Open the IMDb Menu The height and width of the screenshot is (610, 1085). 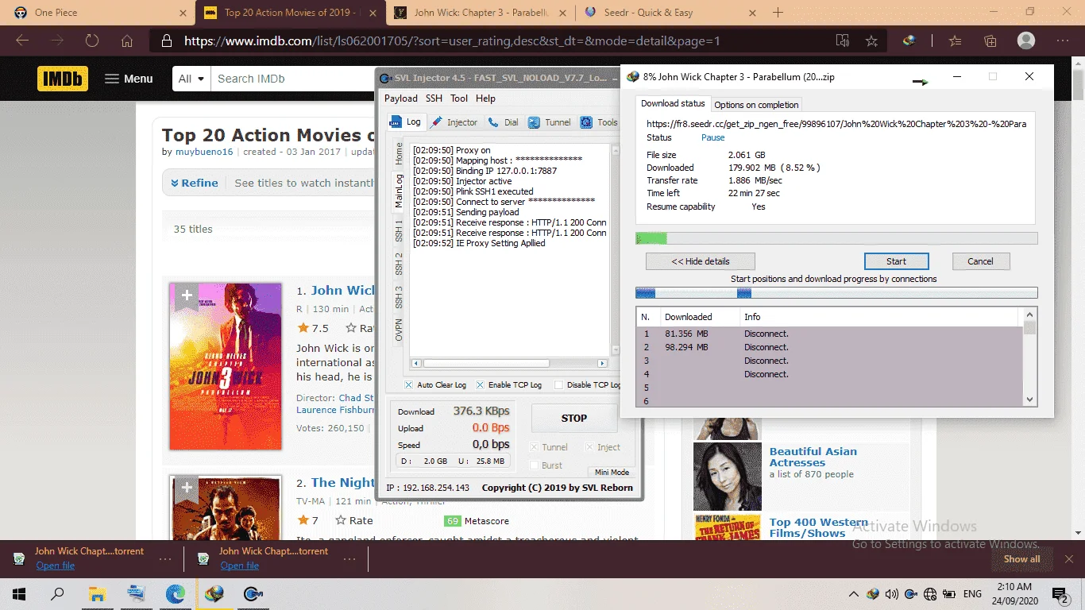tap(129, 79)
